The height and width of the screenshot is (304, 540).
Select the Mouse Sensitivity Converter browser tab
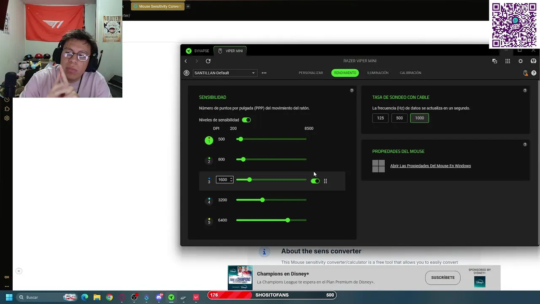point(157,6)
